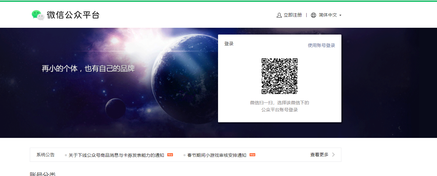Click the globe language icon
This screenshot has height=176, width=437.
click(x=313, y=15)
